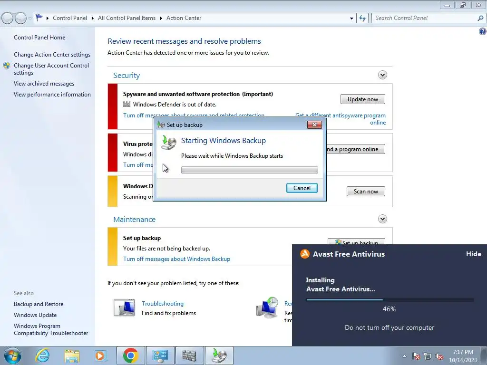Open Action Center flag in system tray
The image size is (487, 365).
(416, 356)
